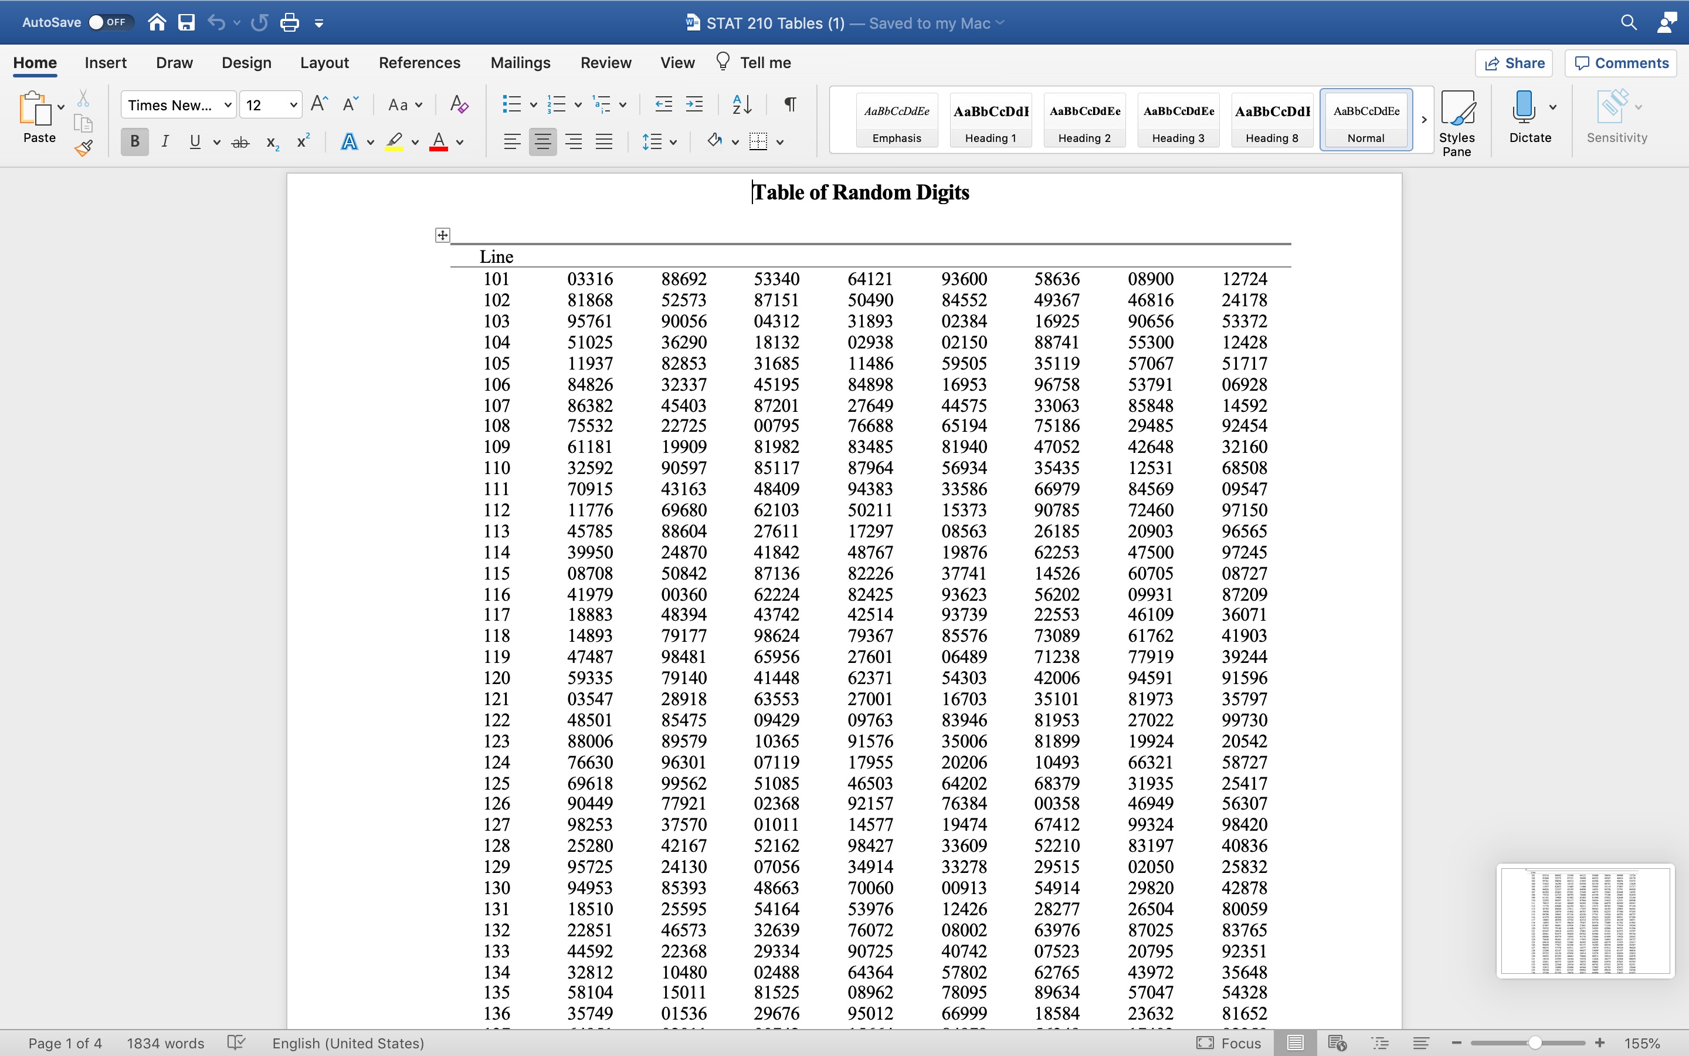Open the Layout tab
Viewport: 1689px width, 1056px height.
pyautogui.click(x=324, y=63)
